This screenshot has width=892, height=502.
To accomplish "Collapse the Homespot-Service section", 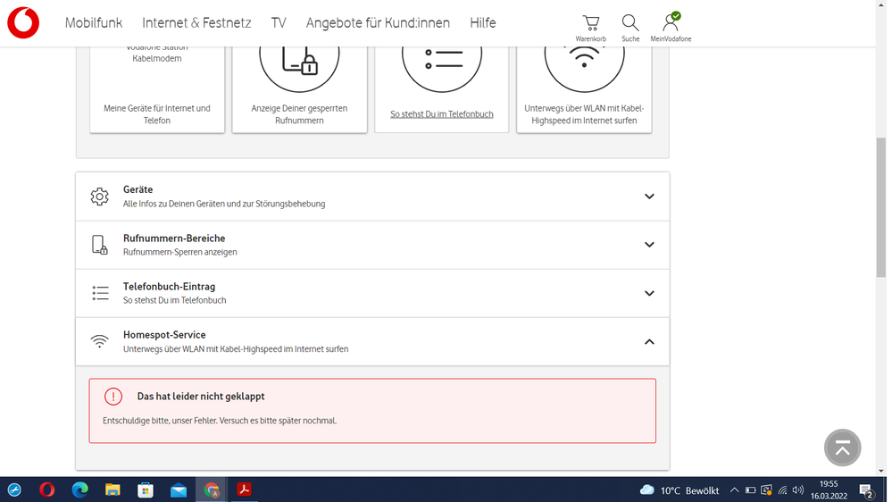I will [649, 341].
